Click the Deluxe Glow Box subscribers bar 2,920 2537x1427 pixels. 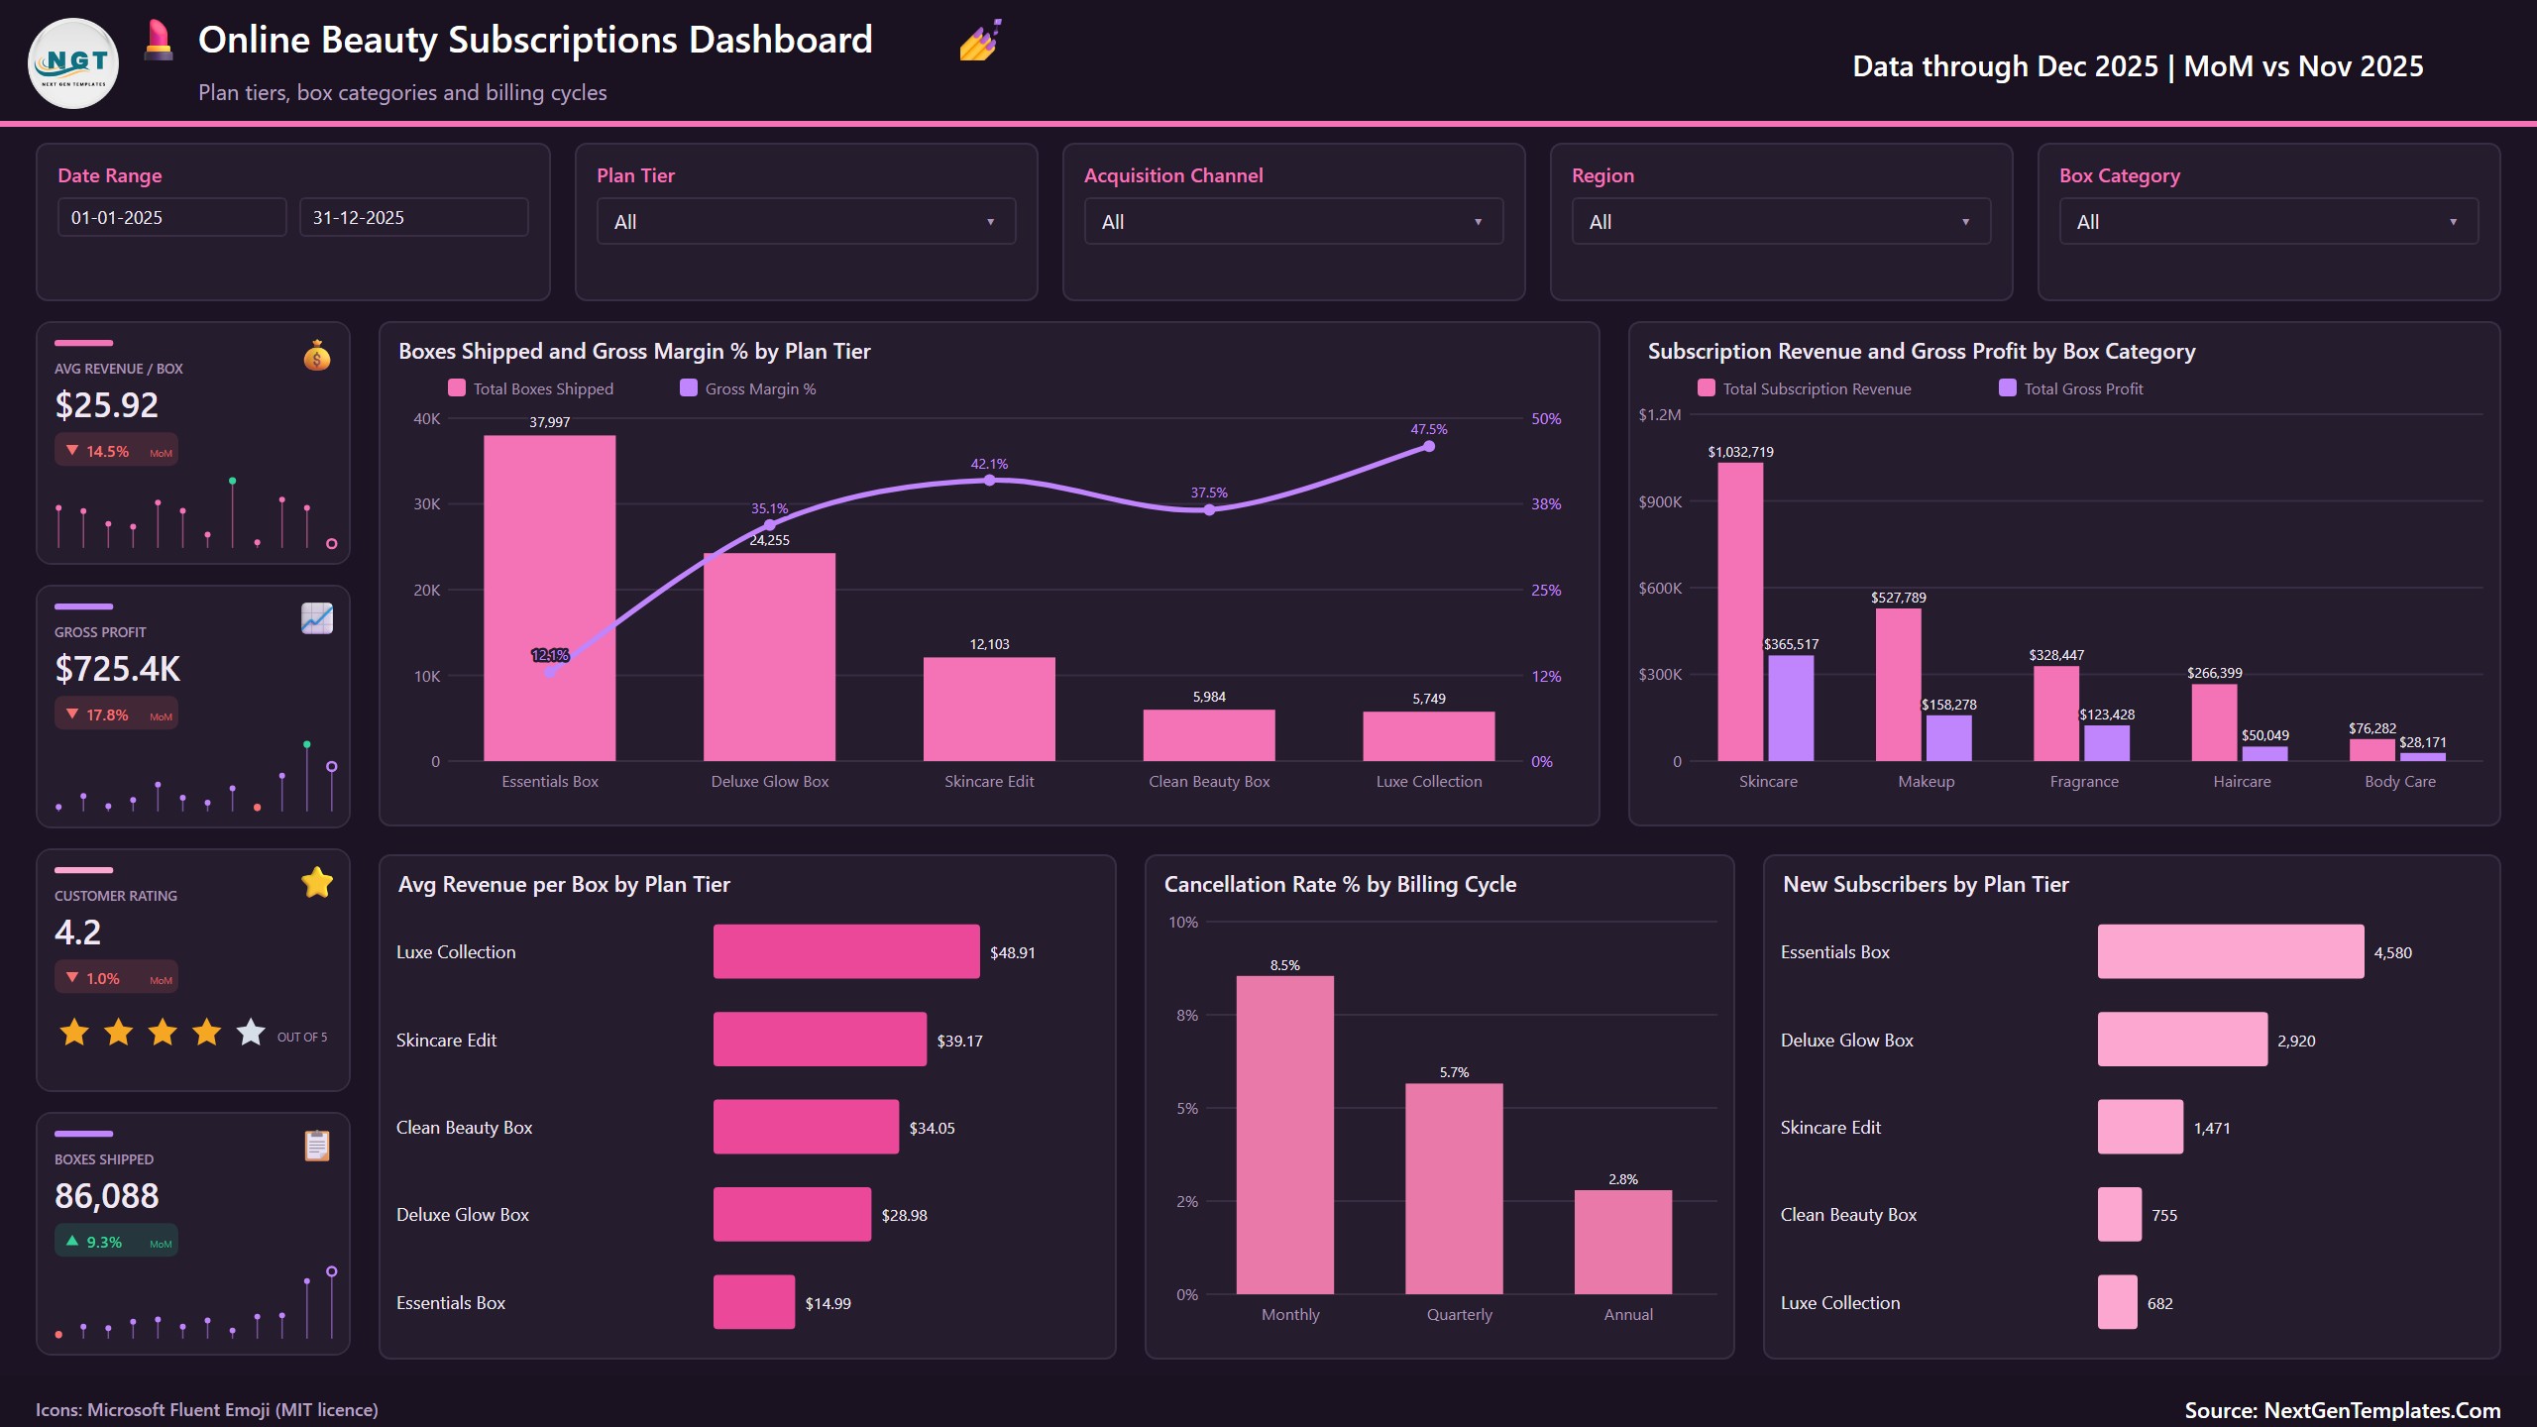(x=2182, y=1039)
